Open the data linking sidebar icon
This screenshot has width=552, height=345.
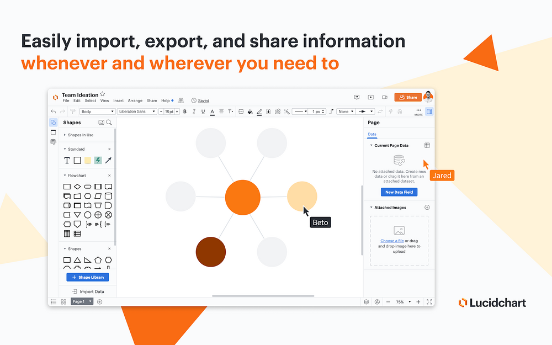click(53, 142)
